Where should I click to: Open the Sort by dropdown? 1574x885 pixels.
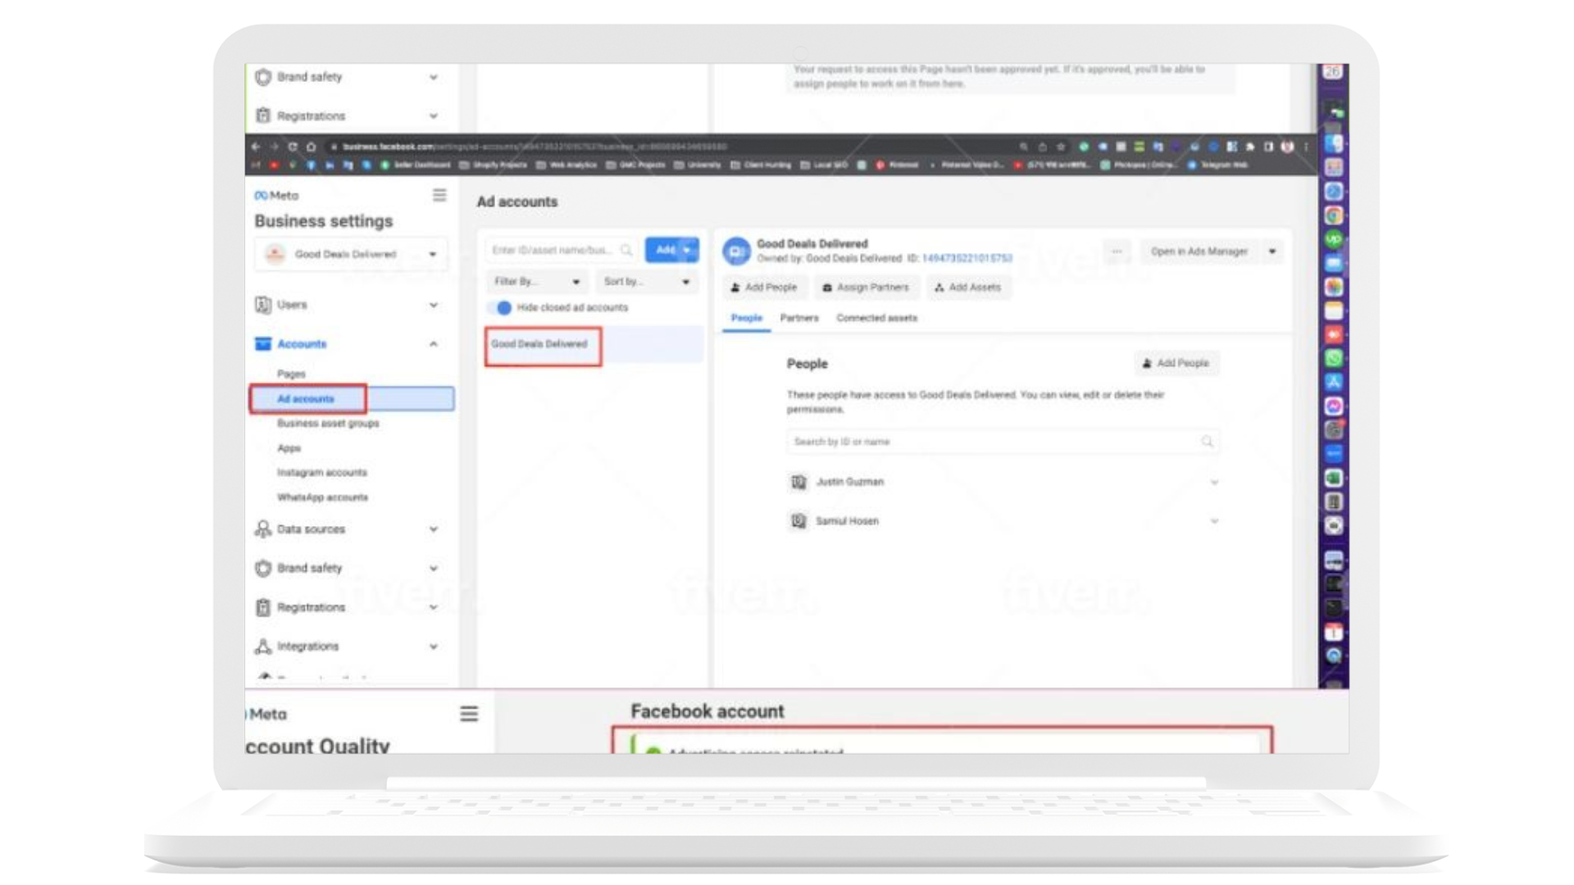tap(647, 281)
